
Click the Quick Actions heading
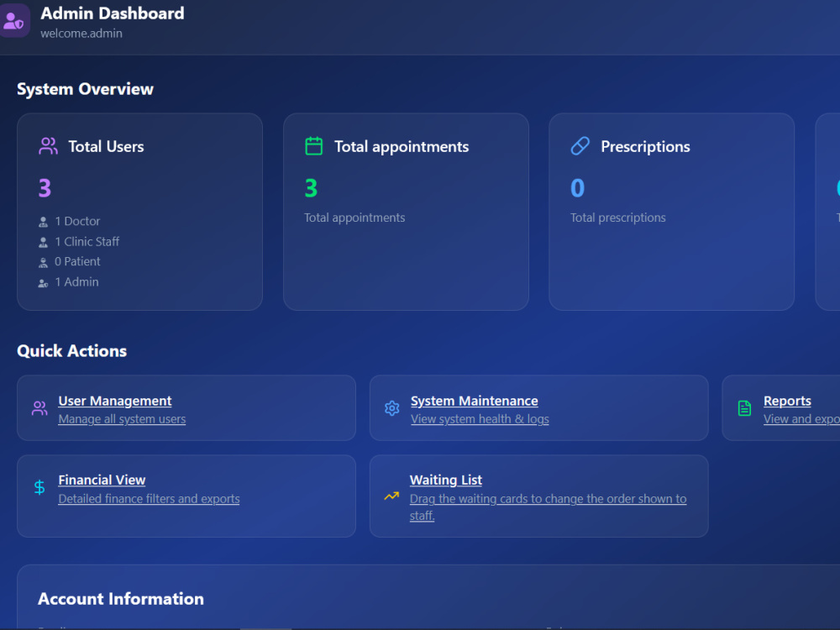(71, 351)
